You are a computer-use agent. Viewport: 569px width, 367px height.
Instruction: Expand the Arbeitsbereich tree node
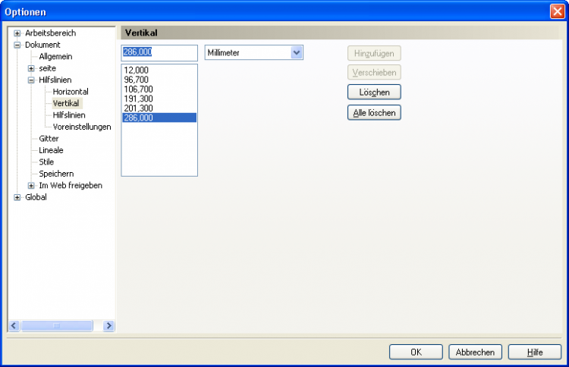pos(17,33)
